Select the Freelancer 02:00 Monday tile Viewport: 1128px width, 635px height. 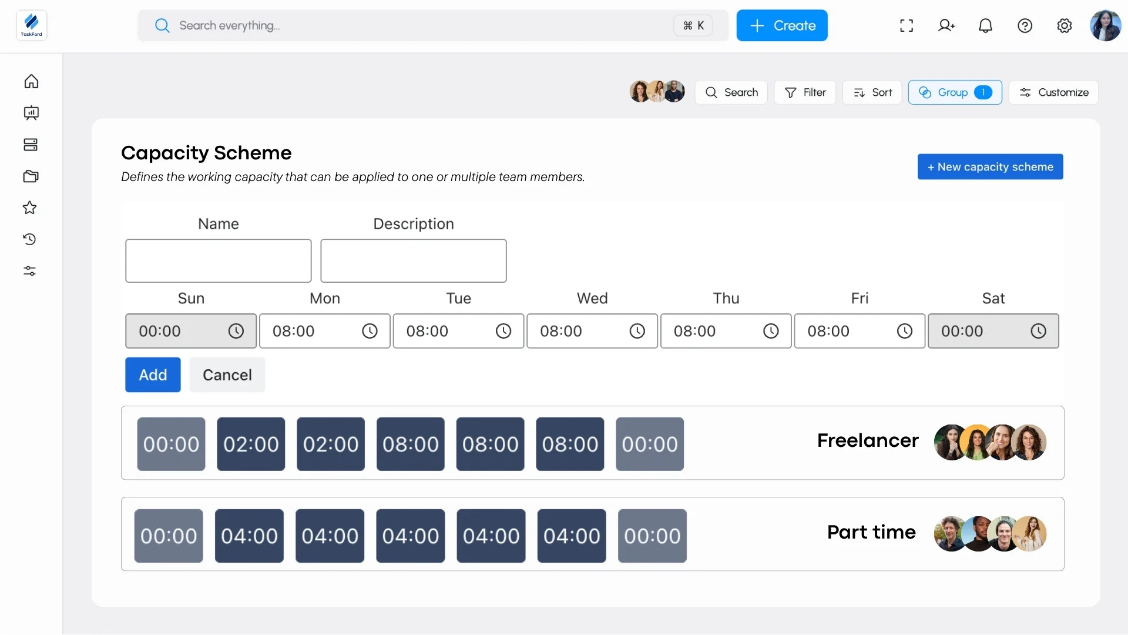point(251,444)
